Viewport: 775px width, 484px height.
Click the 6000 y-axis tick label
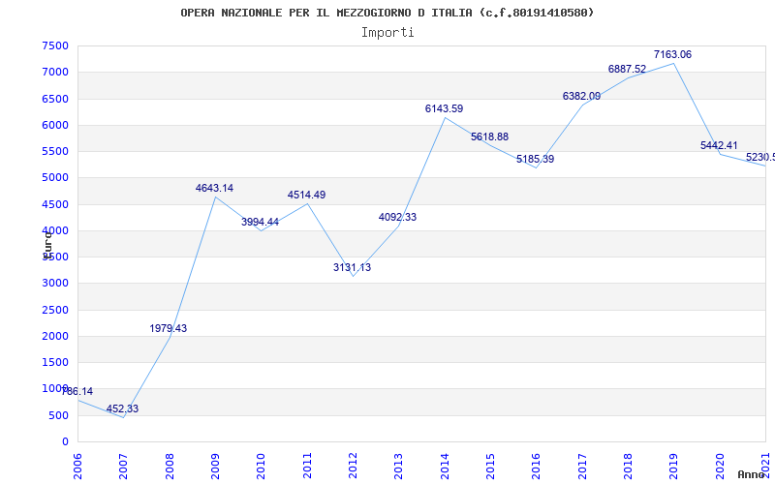click(55, 125)
